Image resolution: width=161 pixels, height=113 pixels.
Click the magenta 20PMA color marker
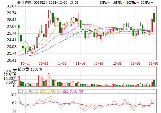pos(138,2)
